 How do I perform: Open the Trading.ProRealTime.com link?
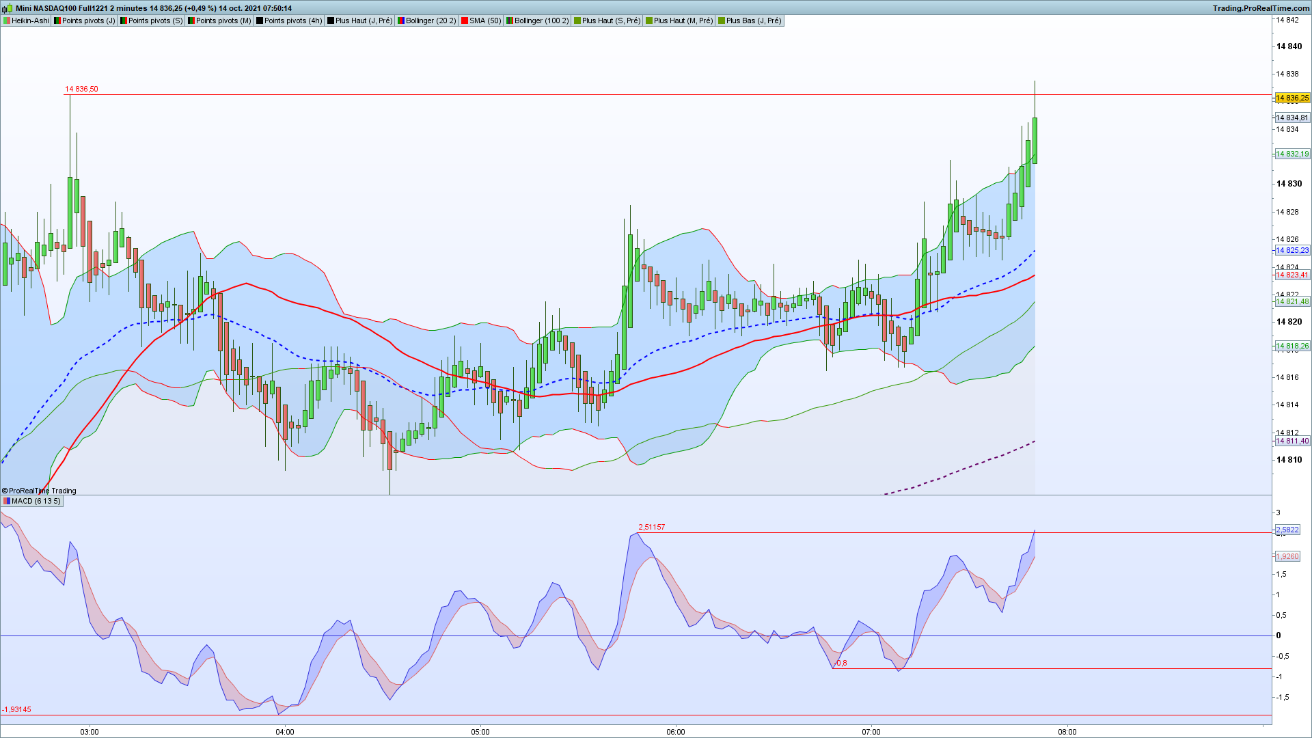point(1261,8)
